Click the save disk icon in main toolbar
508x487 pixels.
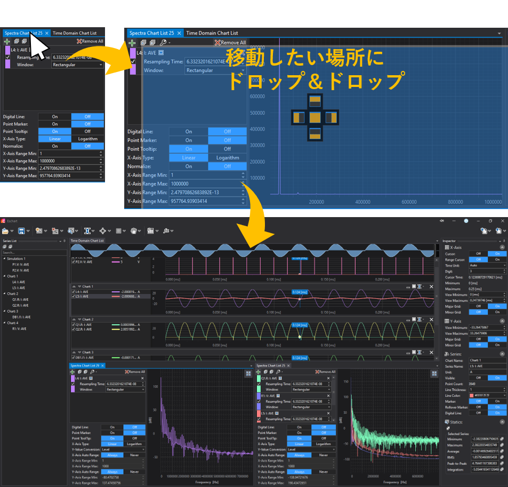click(x=21, y=231)
